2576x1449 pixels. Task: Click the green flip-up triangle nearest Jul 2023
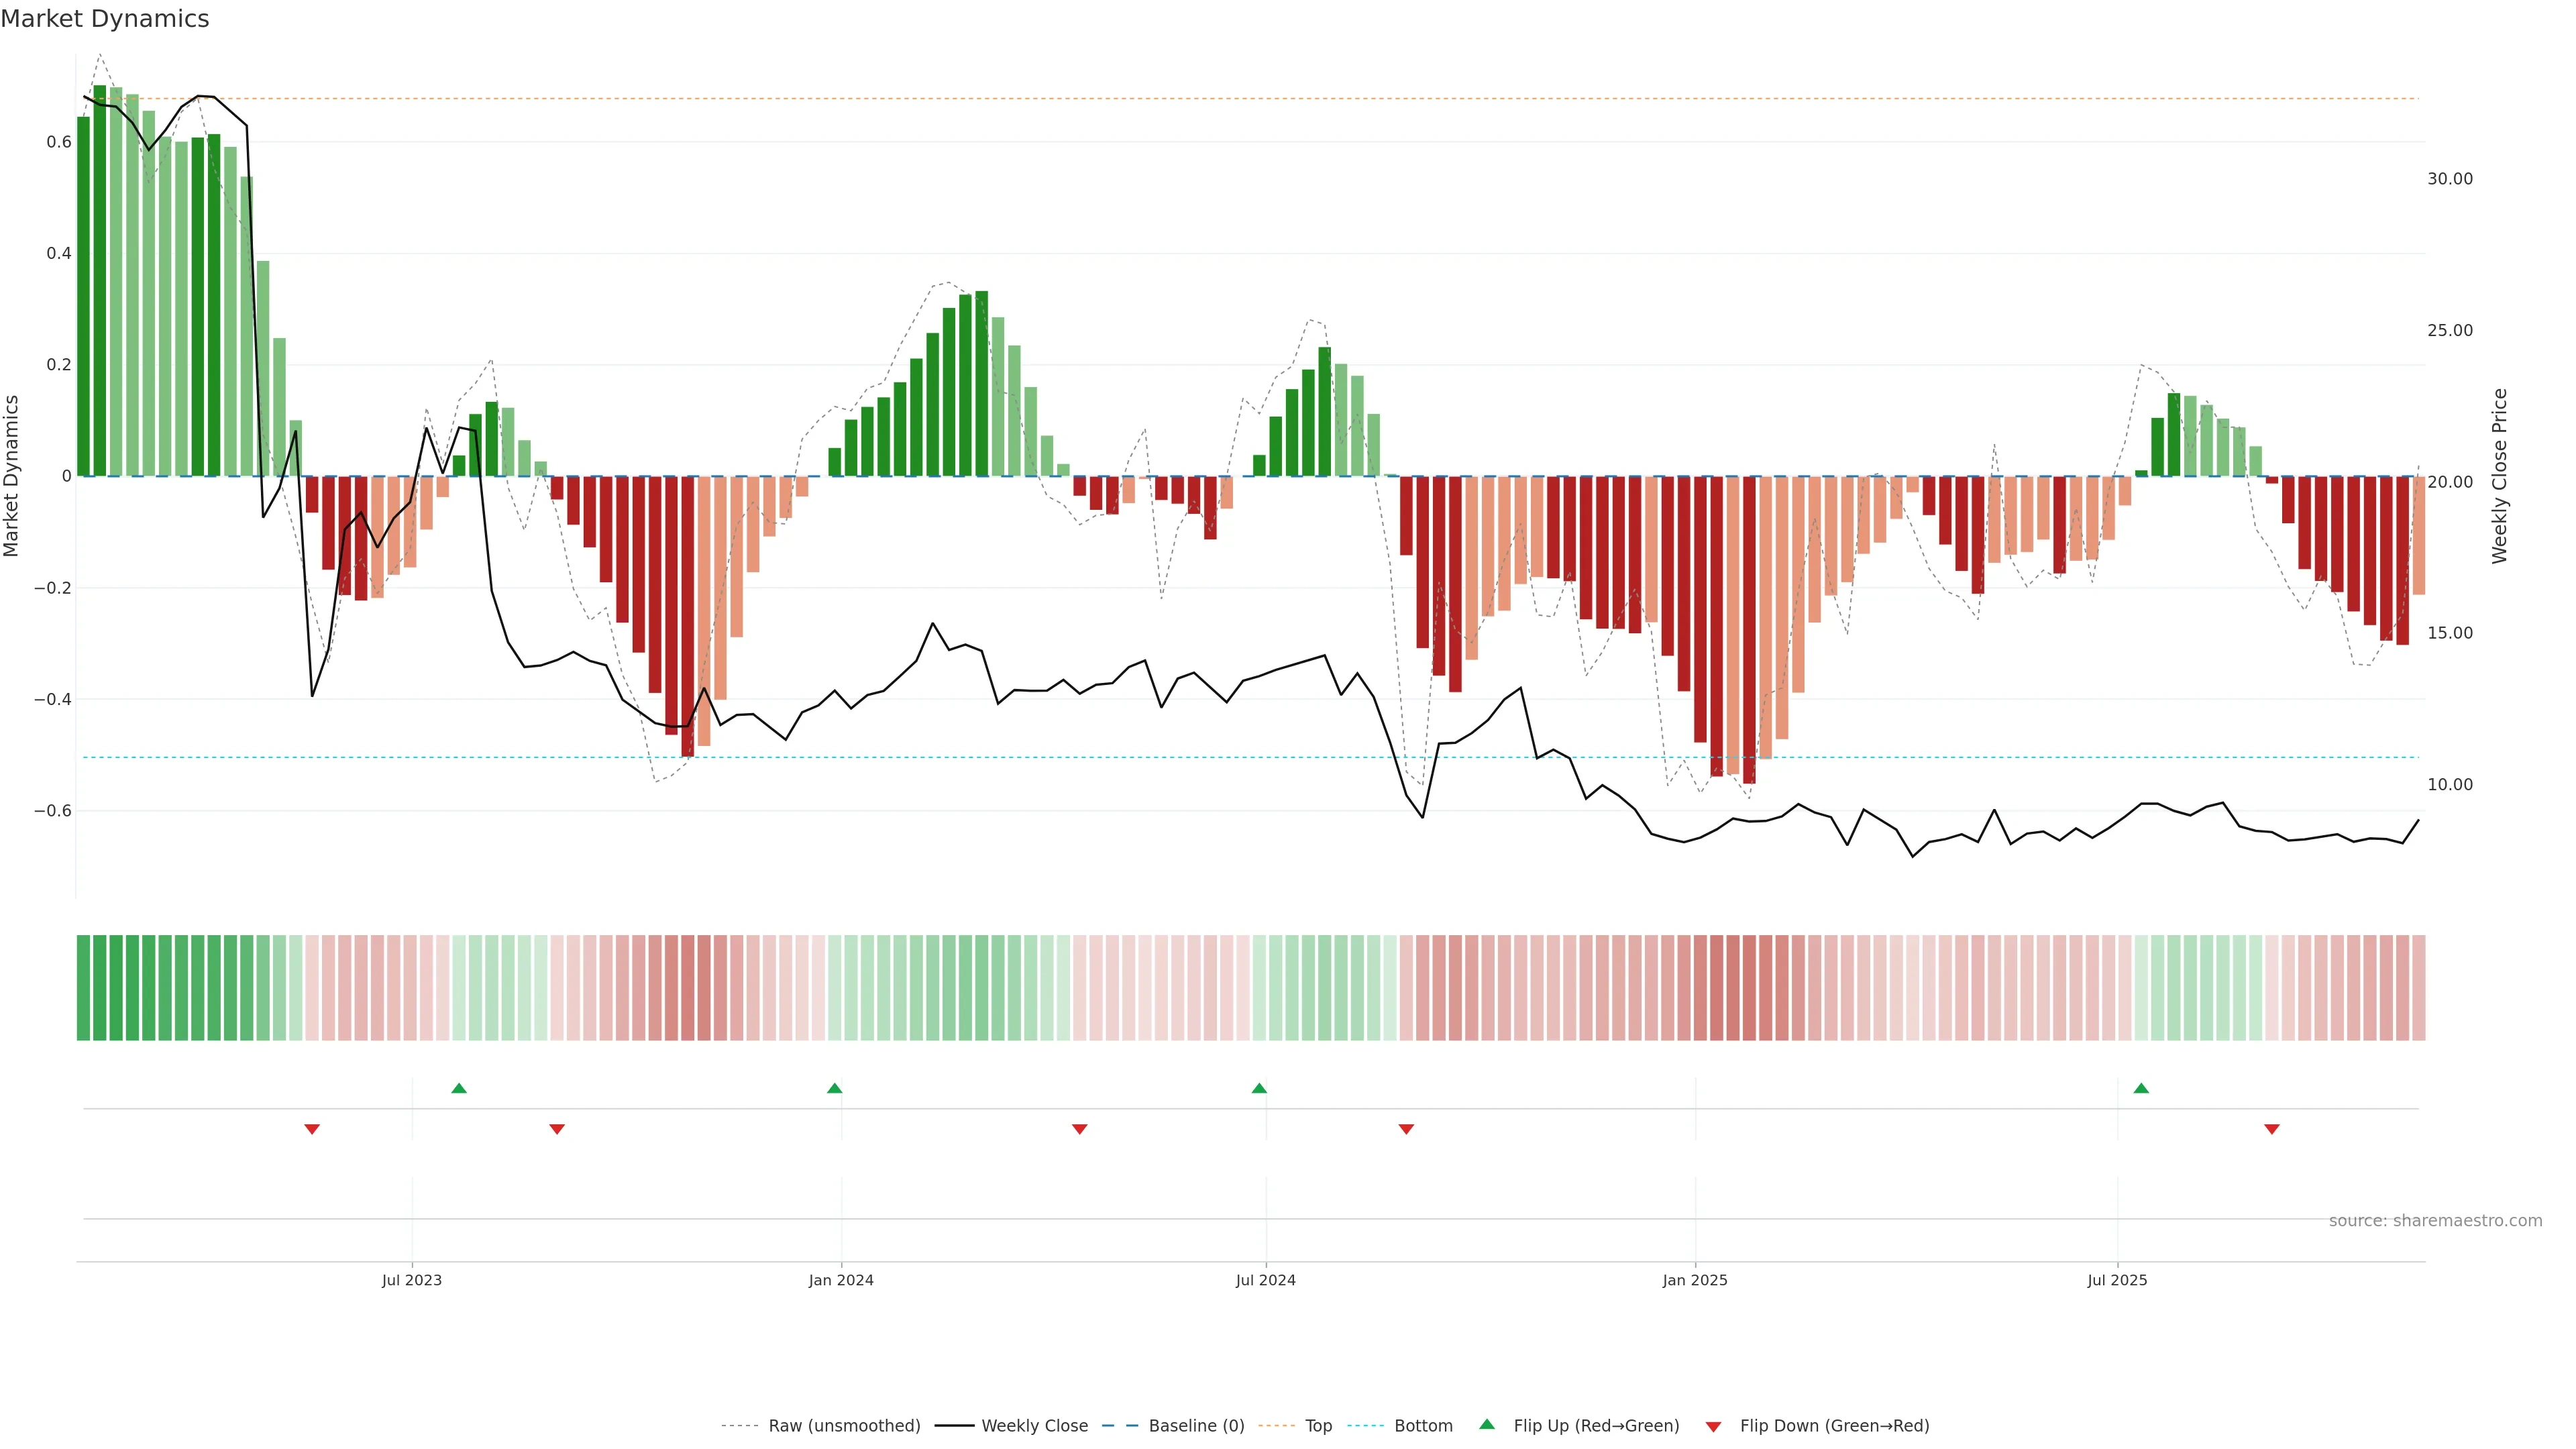459,1088
